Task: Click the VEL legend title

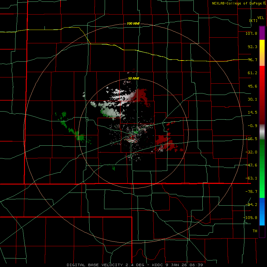Action: click(x=260, y=18)
